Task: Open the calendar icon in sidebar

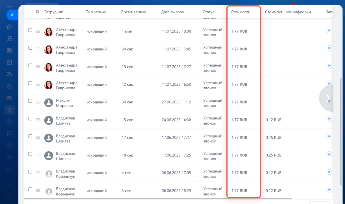Action: click(x=9, y=39)
